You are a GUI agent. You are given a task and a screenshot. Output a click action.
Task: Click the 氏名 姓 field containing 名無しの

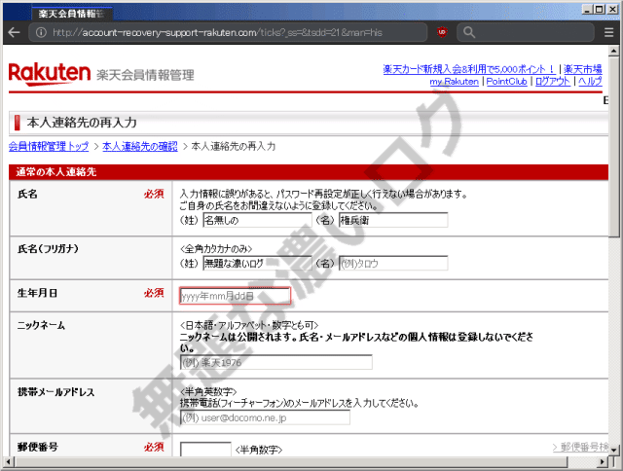[257, 220]
